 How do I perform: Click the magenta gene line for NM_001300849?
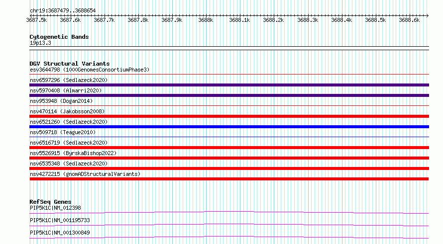pos(229,237)
